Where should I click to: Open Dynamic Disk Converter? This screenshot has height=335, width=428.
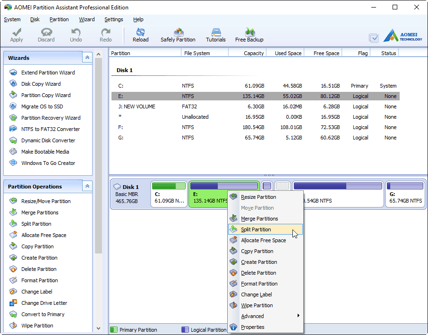pos(43,140)
